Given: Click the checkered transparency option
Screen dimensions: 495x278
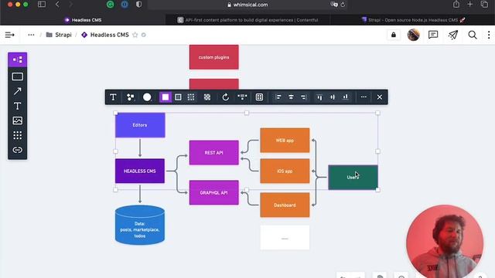Looking at the screenshot, I should pos(207,97).
